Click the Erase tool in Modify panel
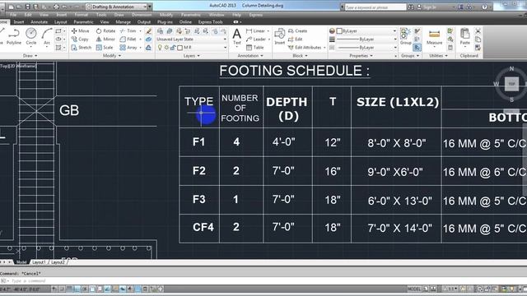Screen dimensions: 527x296 click(148, 31)
